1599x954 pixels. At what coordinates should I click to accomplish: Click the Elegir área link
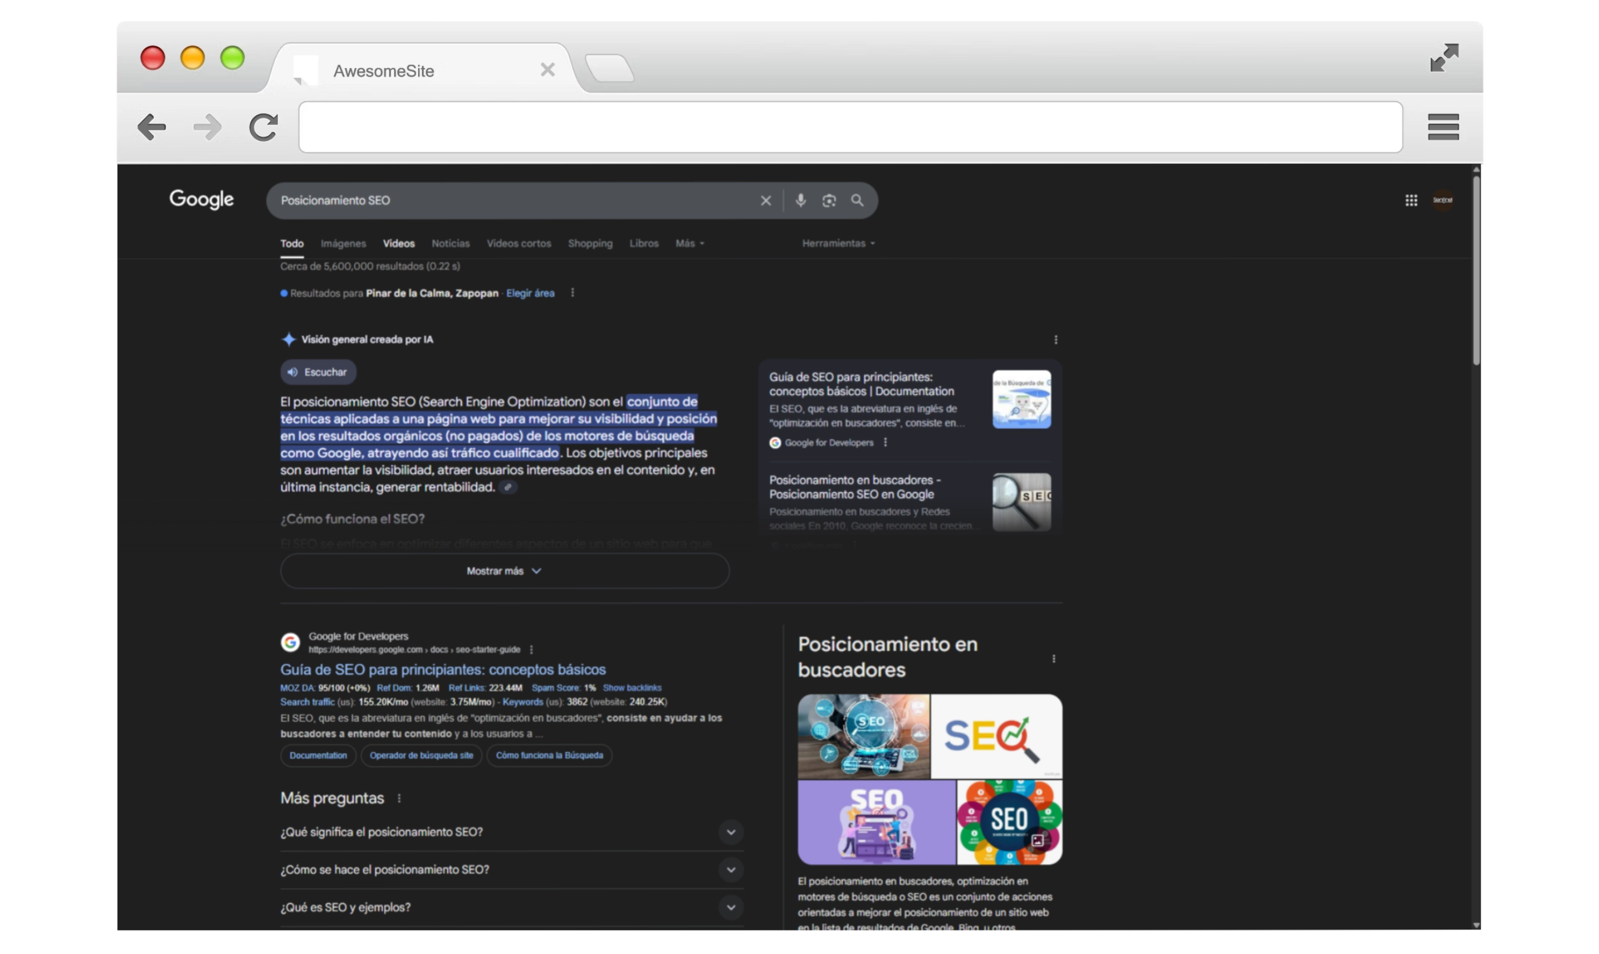[x=530, y=293]
